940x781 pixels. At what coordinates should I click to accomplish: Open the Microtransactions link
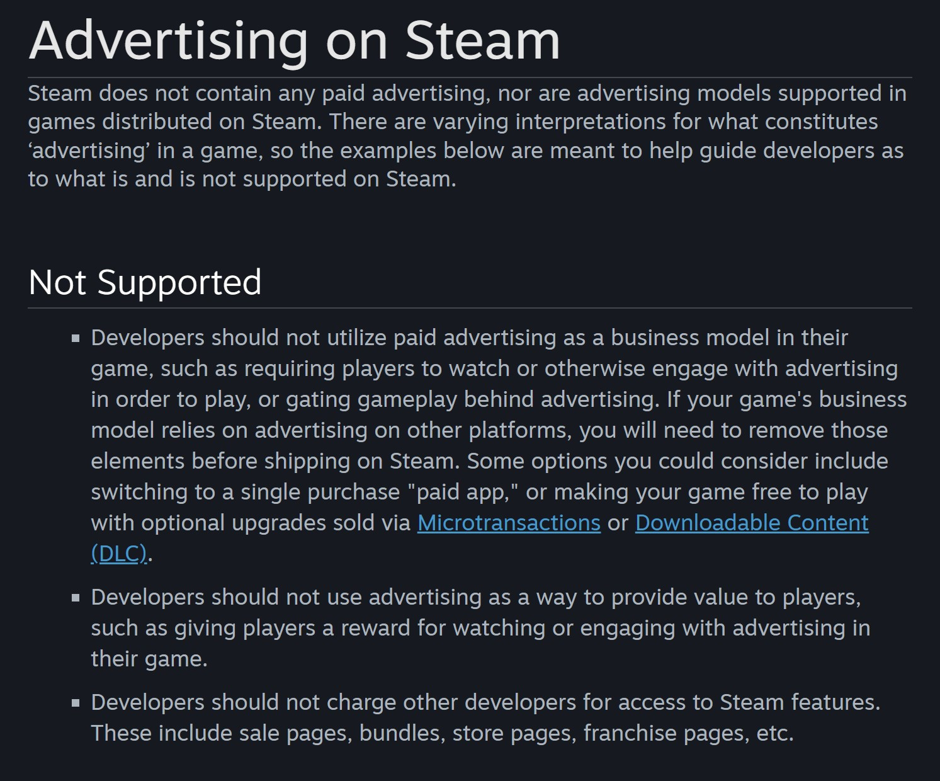(x=509, y=523)
